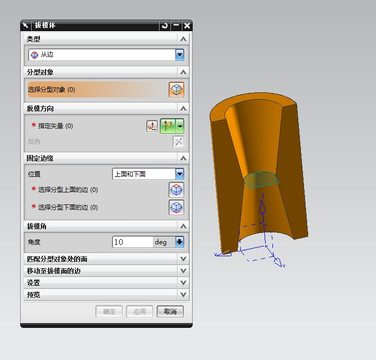The width and height of the screenshot is (376, 360).
Task: Collapse the 类型 section
Action: coord(183,39)
